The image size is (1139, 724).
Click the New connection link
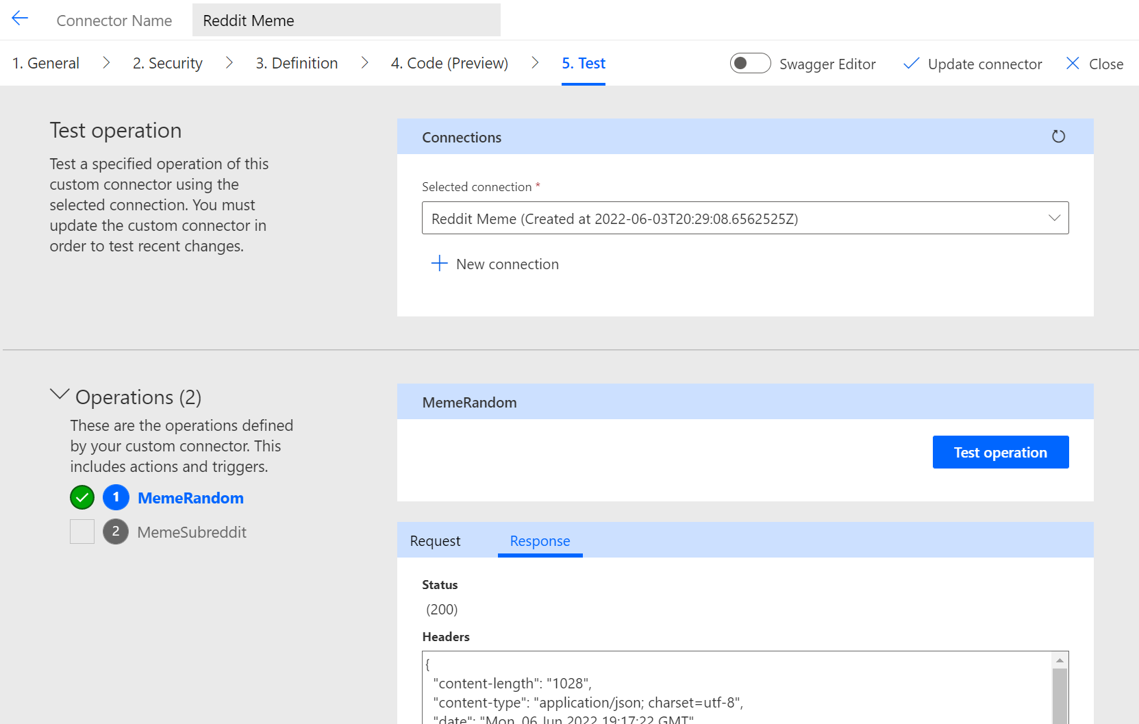[508, 264]
